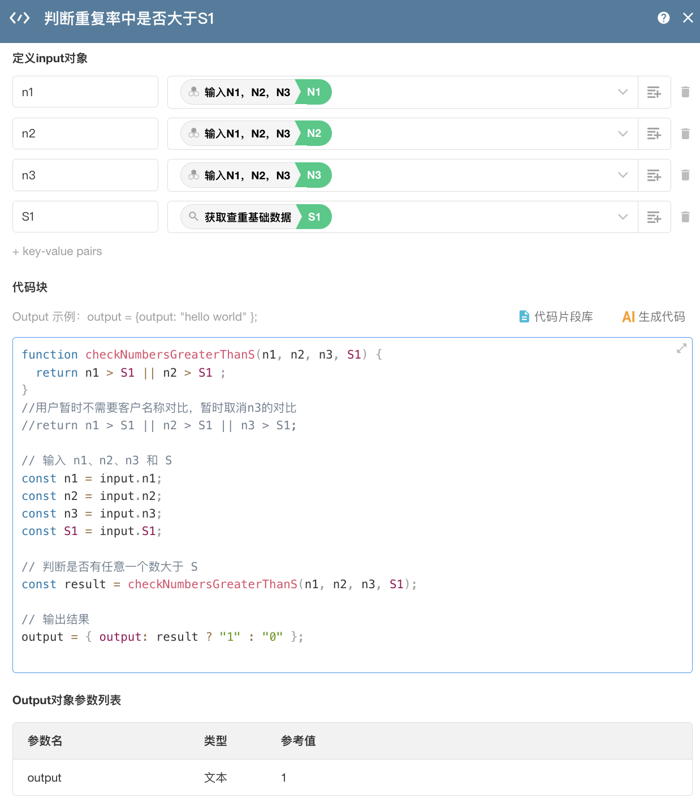Expand the code editor to fullscreen
Viewport: 700px width, 802px height.
(681, 348)
